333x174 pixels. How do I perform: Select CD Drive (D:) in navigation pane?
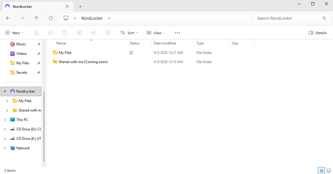[29, 129]
